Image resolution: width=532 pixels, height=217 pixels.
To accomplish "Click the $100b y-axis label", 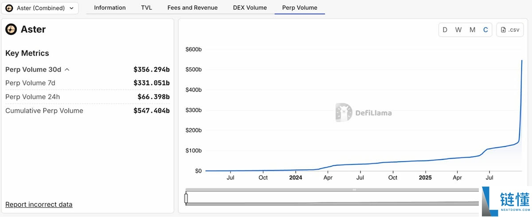I will click(193, 151).
